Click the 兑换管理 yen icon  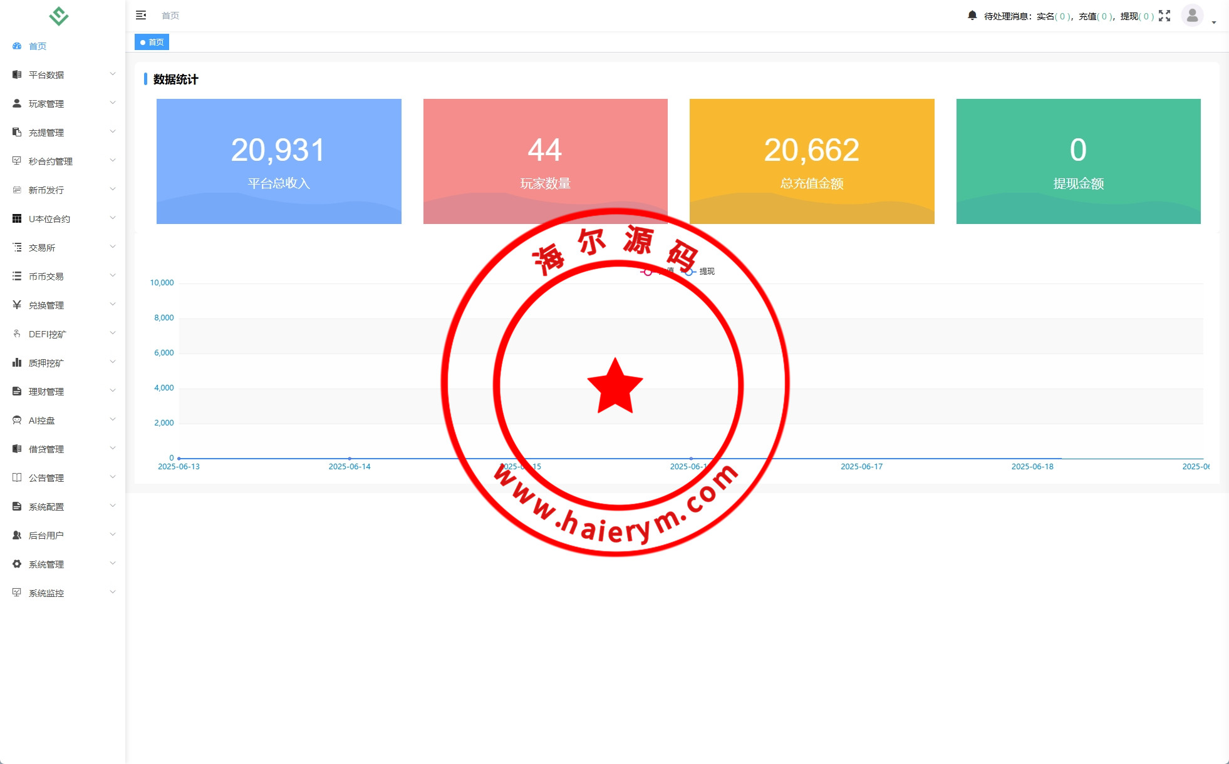coord(17,305)
